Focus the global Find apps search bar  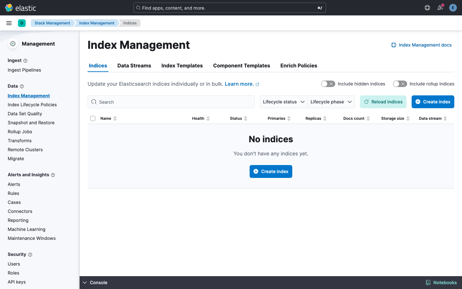[x=230, y=8]
